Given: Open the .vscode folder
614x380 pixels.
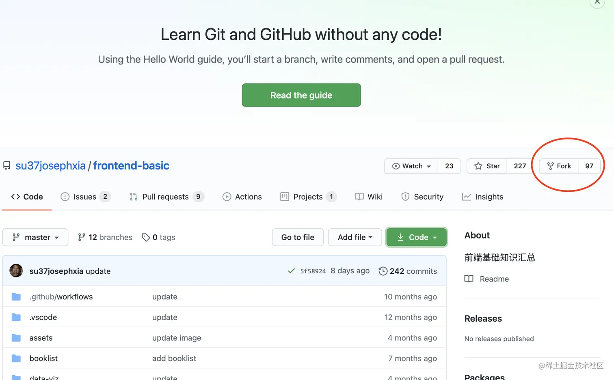Looking at the screenshot, I should 43,318.
